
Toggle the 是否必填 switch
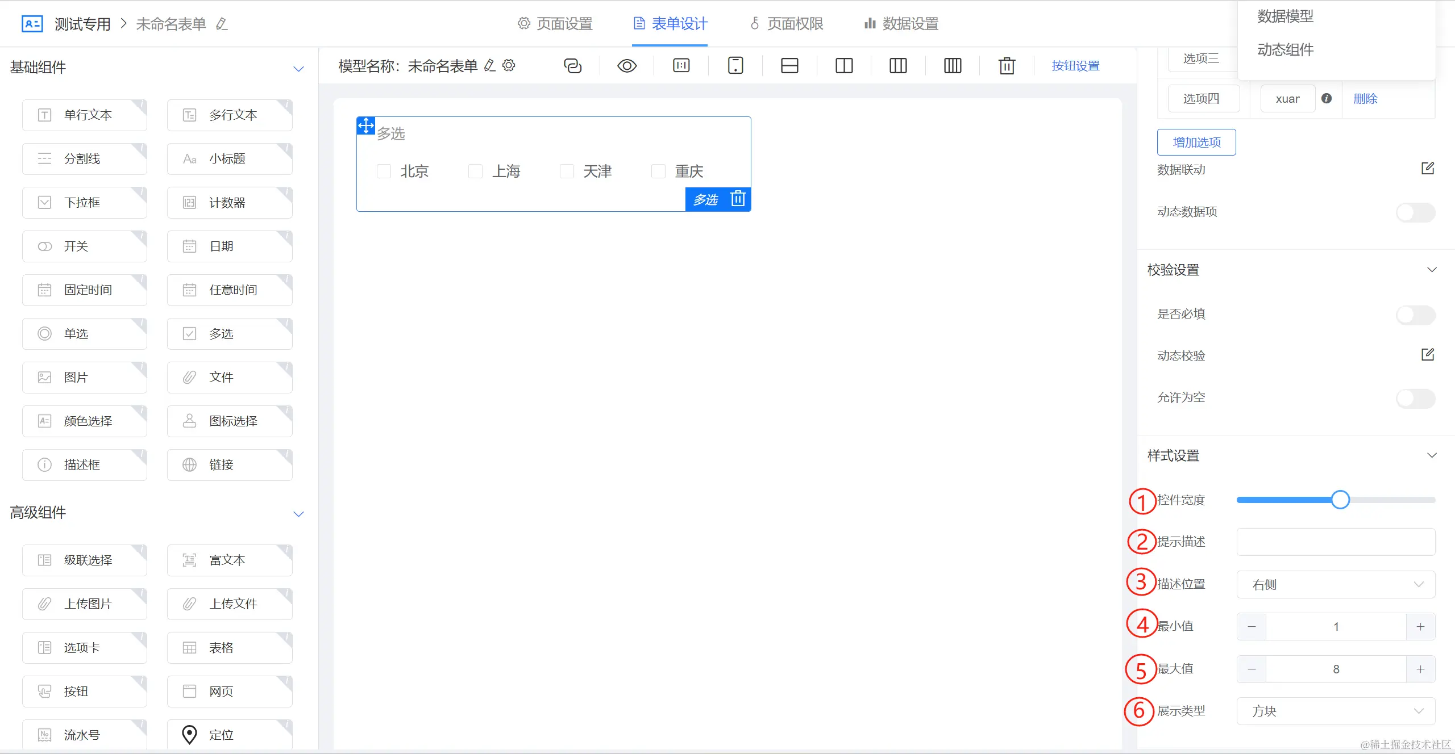click(x=1415, y=315)
